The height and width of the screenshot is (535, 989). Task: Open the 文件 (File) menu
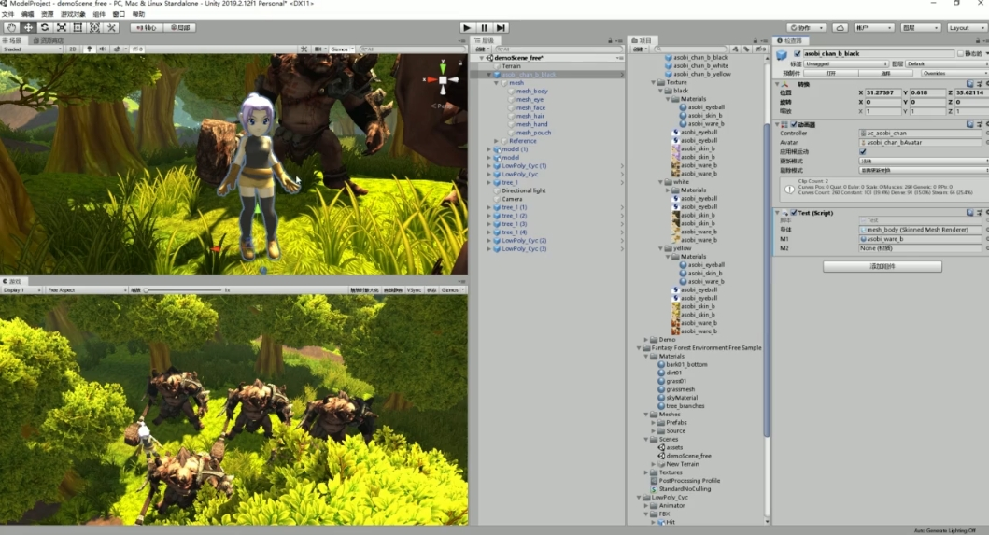point(7,15)
